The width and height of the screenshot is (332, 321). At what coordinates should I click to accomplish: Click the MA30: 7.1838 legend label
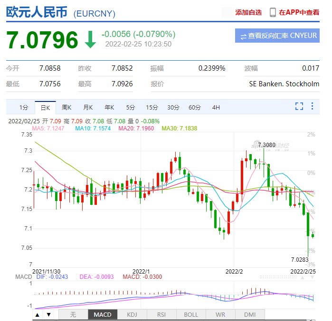pos(180,128)
